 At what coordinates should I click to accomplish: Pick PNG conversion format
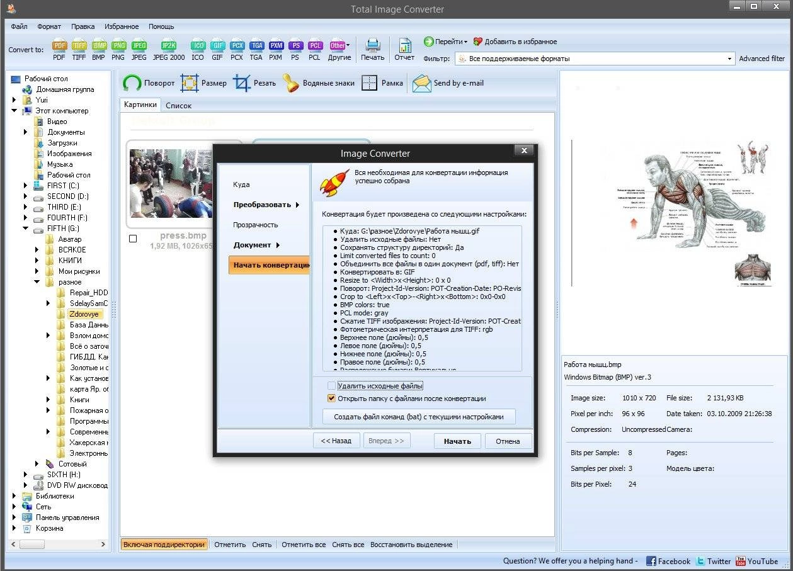point(118,50)
